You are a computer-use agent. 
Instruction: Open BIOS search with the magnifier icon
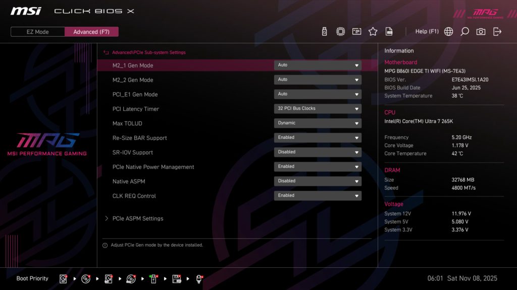coord(464,31)
